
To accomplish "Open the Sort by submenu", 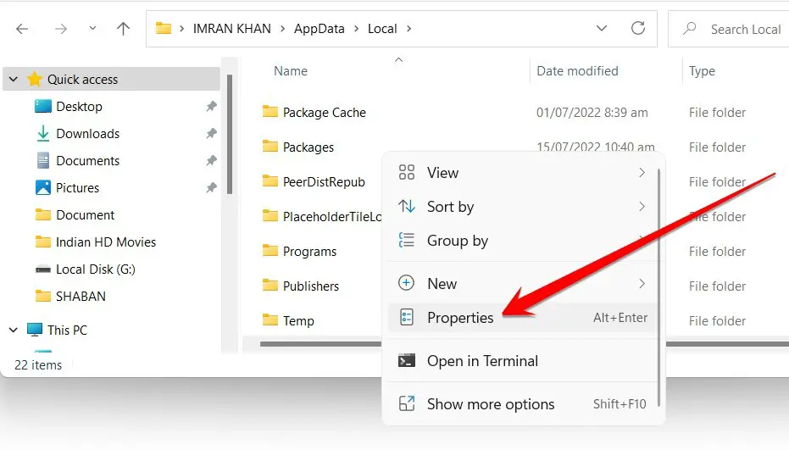I will pos(524,207).
